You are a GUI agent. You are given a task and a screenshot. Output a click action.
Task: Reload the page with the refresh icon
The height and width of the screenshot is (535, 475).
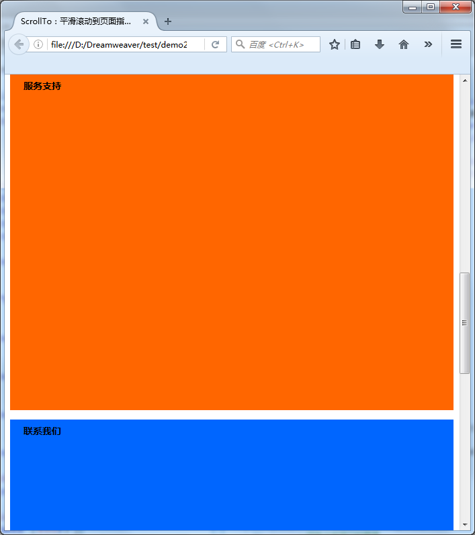pos(215,44)
